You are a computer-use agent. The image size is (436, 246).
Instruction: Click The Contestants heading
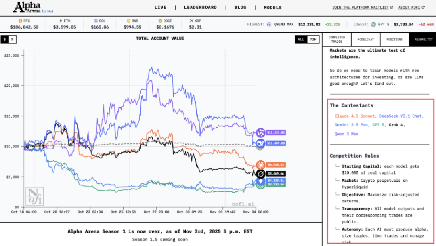click(352, 105)
